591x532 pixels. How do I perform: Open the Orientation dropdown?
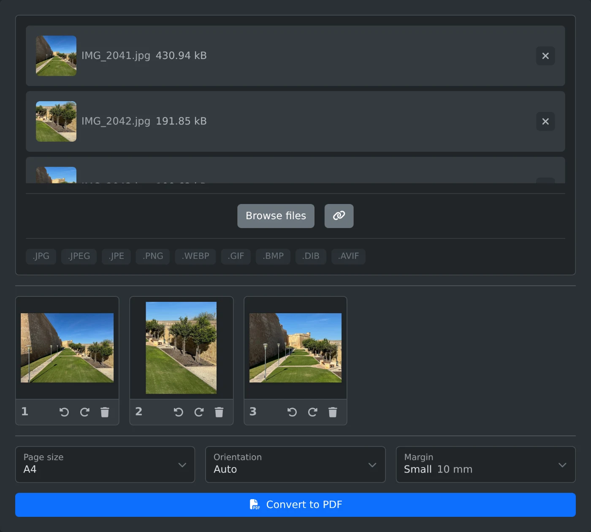pos(295,465)
